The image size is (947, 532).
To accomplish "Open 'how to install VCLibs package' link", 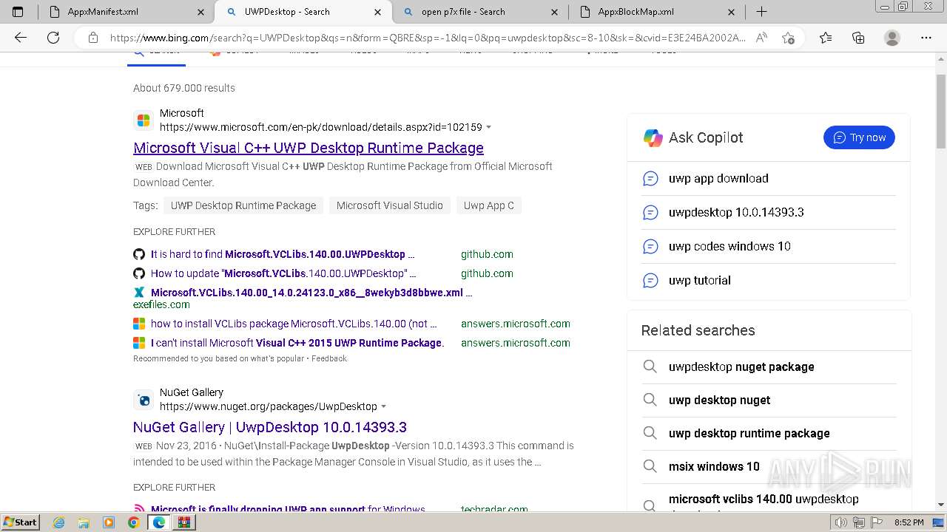I will 294,324.
